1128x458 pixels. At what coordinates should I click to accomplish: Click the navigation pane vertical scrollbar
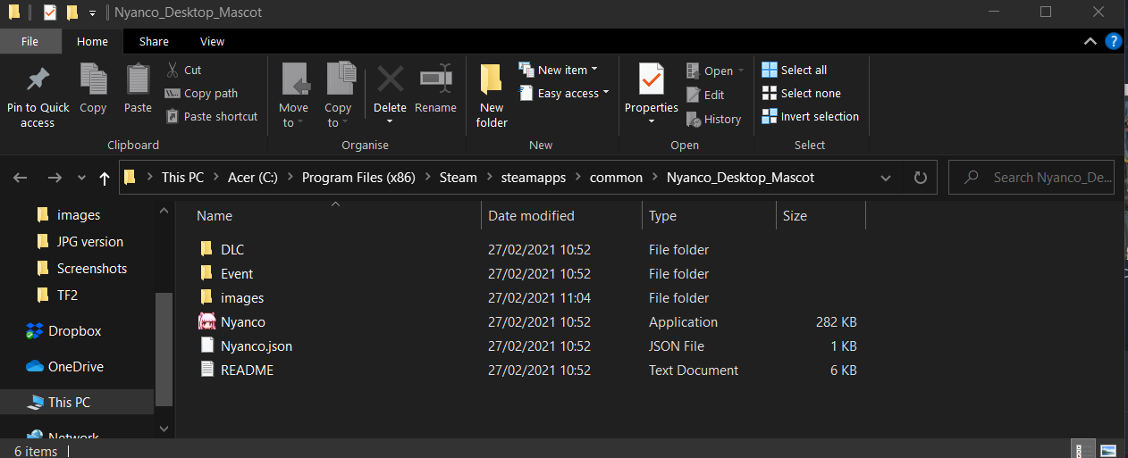point(164,348)
